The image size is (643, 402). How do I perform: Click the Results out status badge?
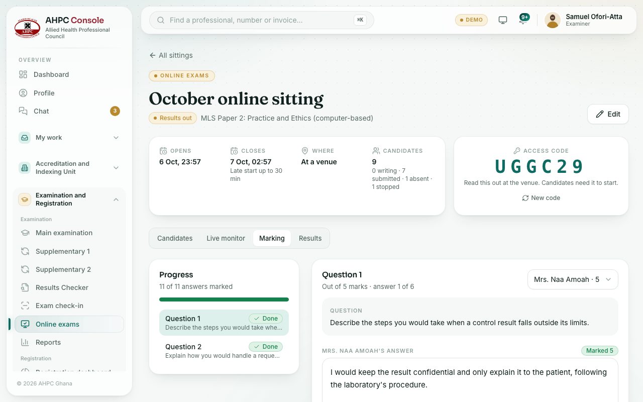pyautogui.click(x=173, y=118)
